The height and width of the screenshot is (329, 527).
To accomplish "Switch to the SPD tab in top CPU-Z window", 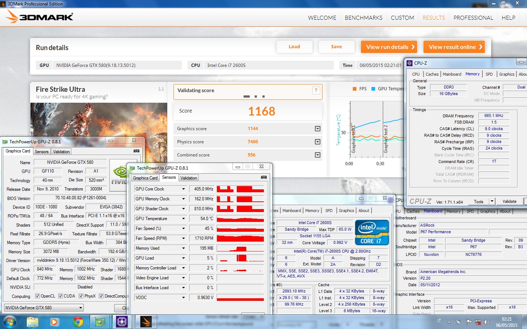I will tap(489, 74).
